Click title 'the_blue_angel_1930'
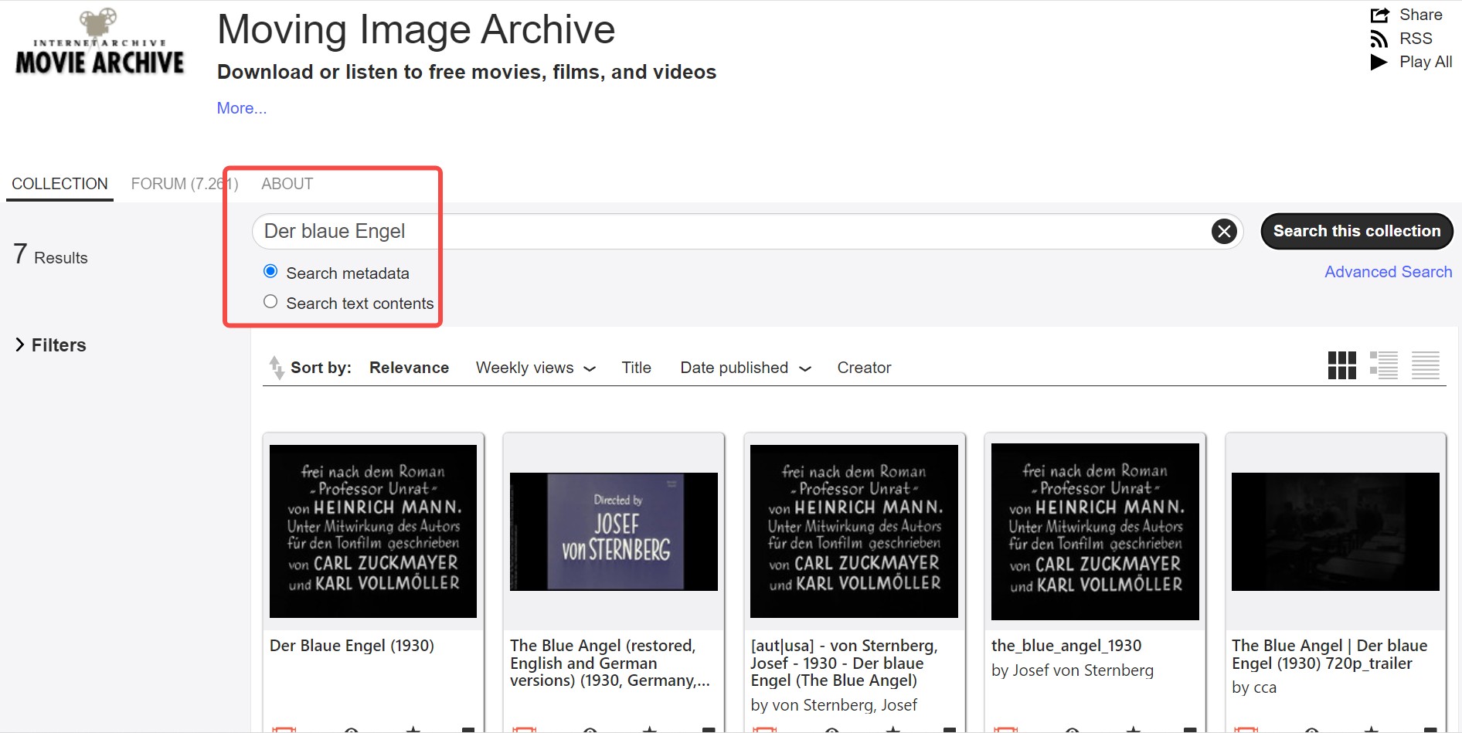The width and height of the screenshot is (1462, 733). click(1066, 646)
